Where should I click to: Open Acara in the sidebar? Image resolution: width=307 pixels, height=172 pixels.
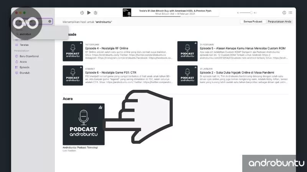tap(23, 62)
